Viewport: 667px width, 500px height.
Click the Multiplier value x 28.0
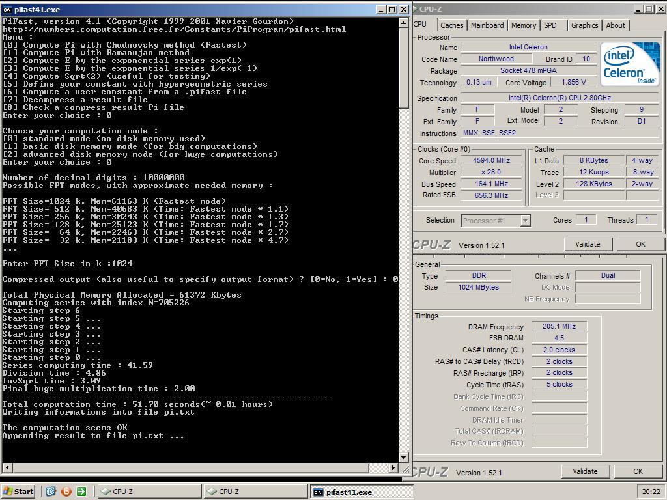(x=491, y=172)
